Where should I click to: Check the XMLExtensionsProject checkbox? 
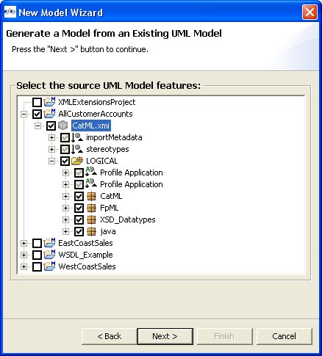tap(37, 102)
